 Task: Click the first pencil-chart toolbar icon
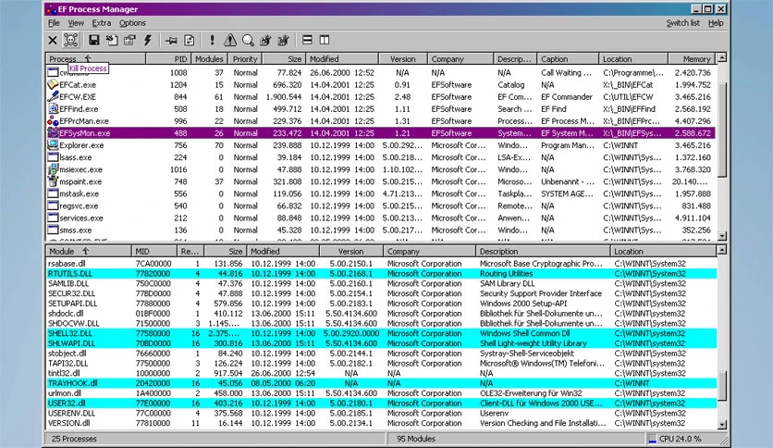[265, 41]
